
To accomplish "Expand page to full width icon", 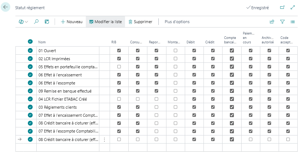I will (x=293, y=7).
